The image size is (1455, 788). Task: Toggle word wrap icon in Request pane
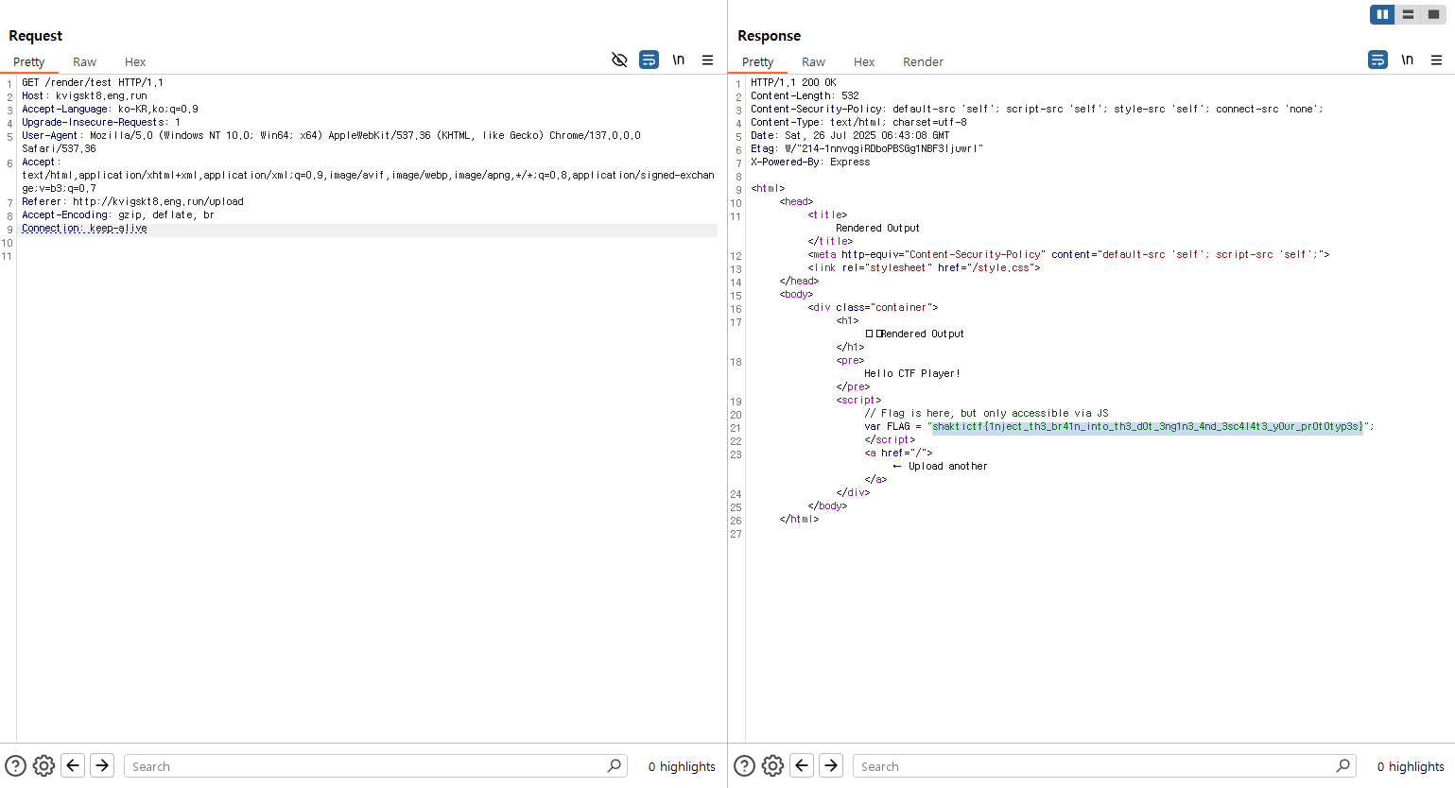tap(649, 60)
